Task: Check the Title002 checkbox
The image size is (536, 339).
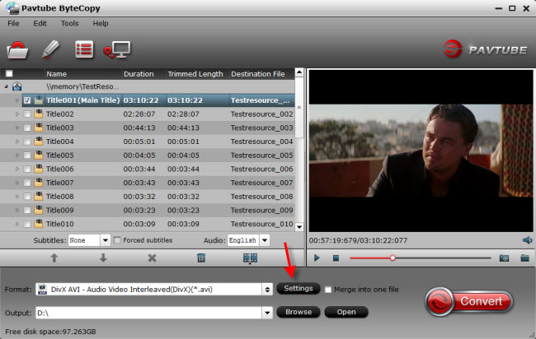Action: 27,114
